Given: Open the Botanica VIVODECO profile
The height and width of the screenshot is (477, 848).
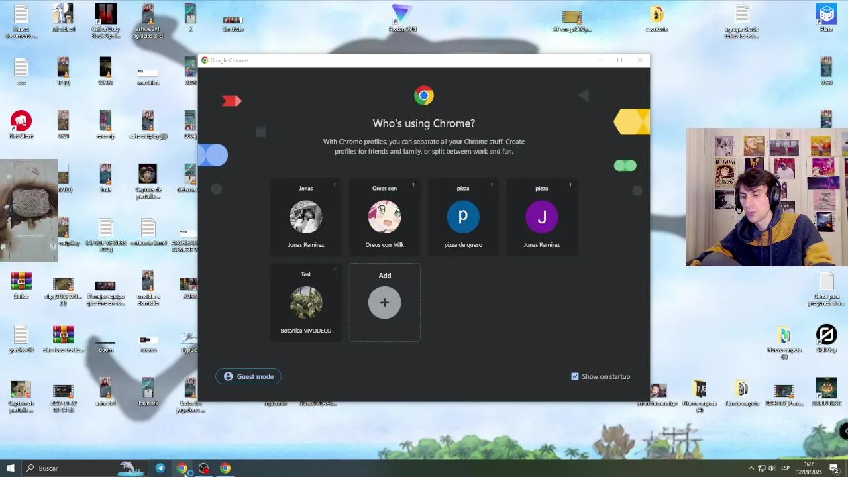Looking at the screenshot, I should (305, 303).
